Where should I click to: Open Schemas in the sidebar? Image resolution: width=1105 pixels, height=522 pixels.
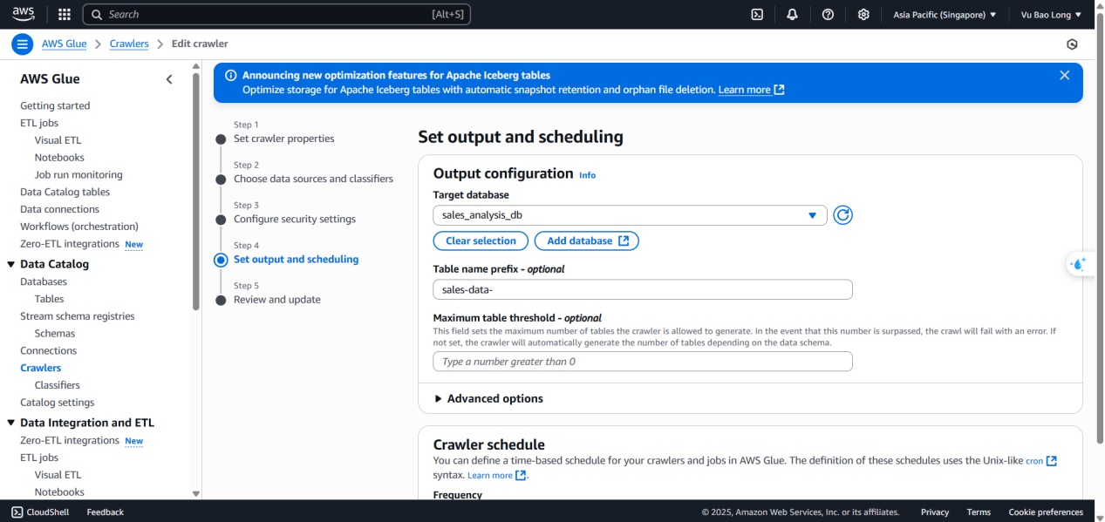[55, 333]
